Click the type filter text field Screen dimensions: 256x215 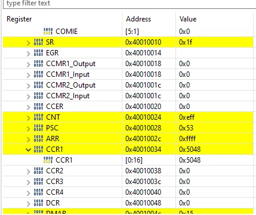129,4
